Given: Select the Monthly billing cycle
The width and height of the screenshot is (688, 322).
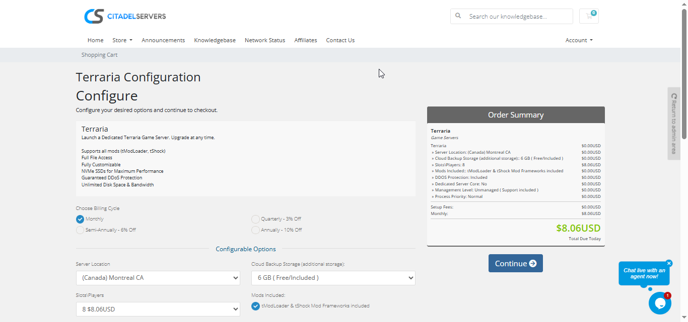Looking at the screenshot, I should point(80,219).
